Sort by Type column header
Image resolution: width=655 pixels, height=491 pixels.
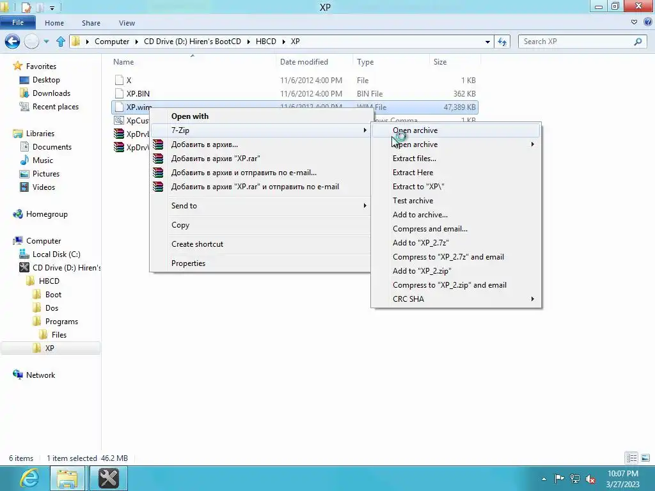(x=365, y=62)
